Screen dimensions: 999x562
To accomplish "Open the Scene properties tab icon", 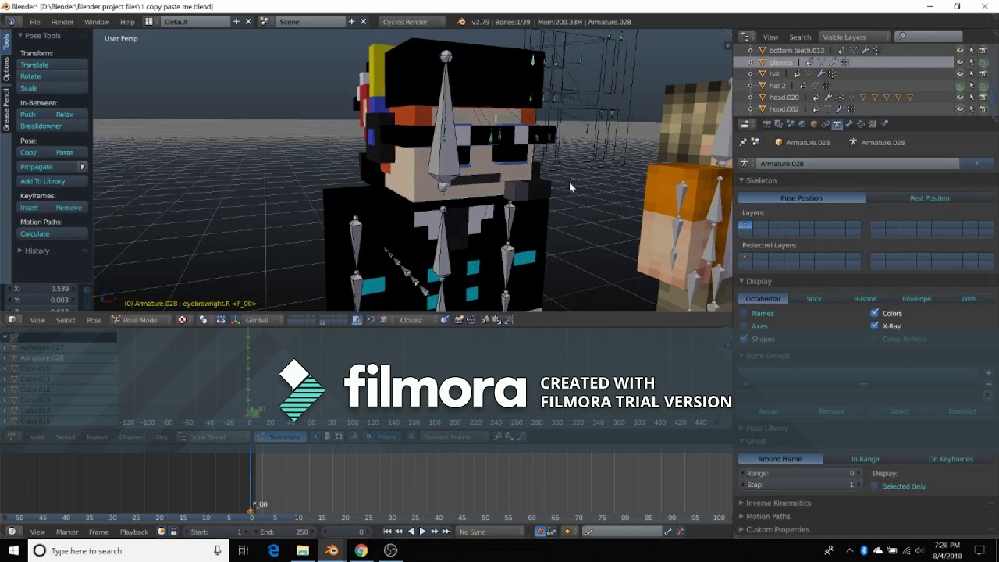I will tap(791, 124).
